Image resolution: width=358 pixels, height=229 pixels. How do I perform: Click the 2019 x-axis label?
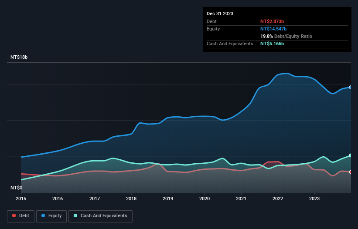[168, 199]
